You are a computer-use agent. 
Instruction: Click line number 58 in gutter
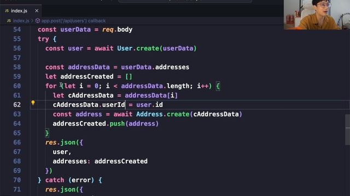point(17,67)
